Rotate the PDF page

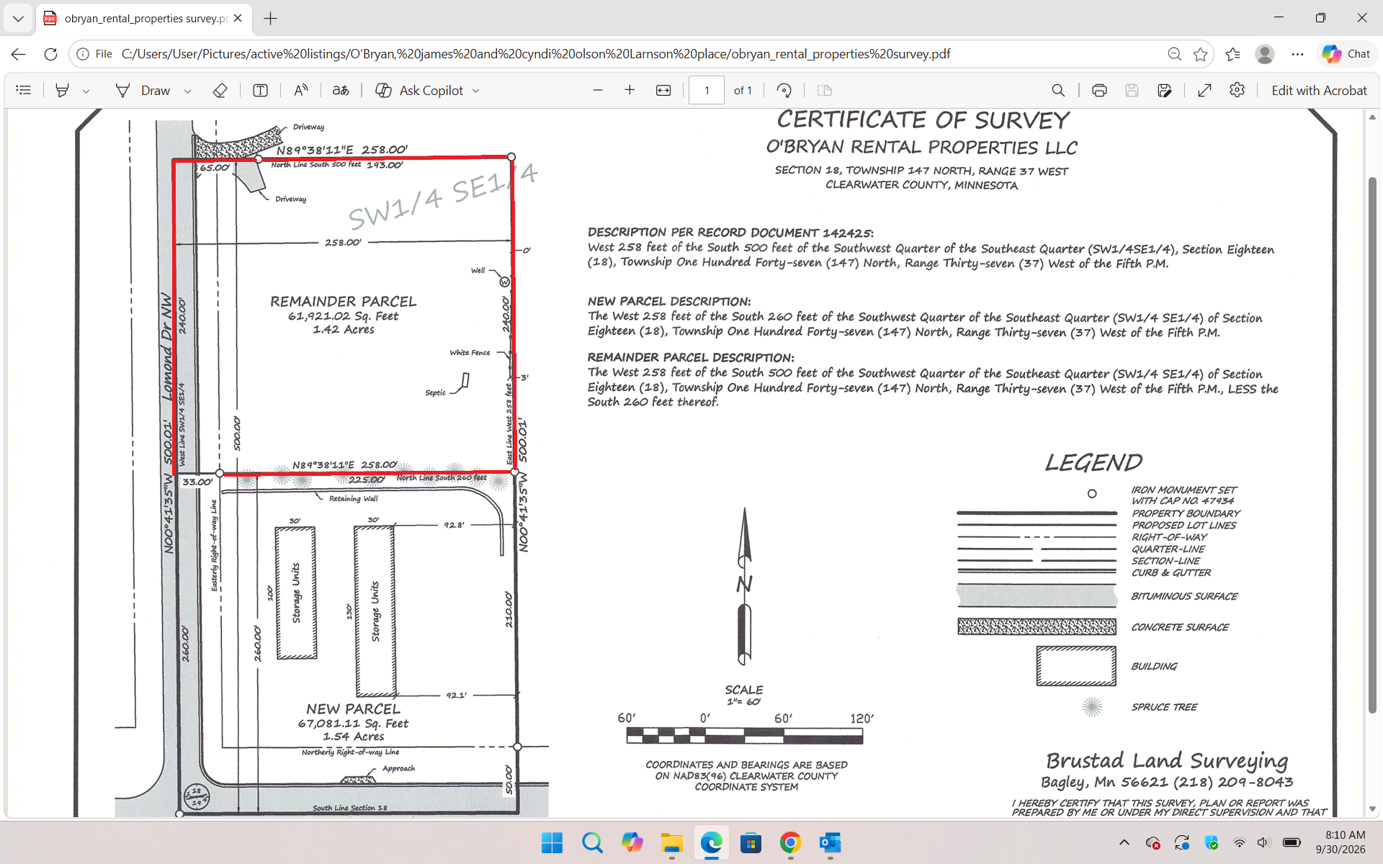click(784, 90)
